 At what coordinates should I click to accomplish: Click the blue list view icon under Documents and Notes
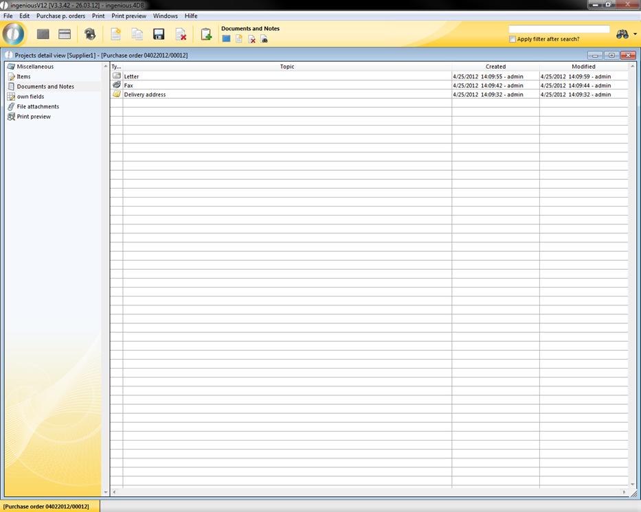(226, 39)
